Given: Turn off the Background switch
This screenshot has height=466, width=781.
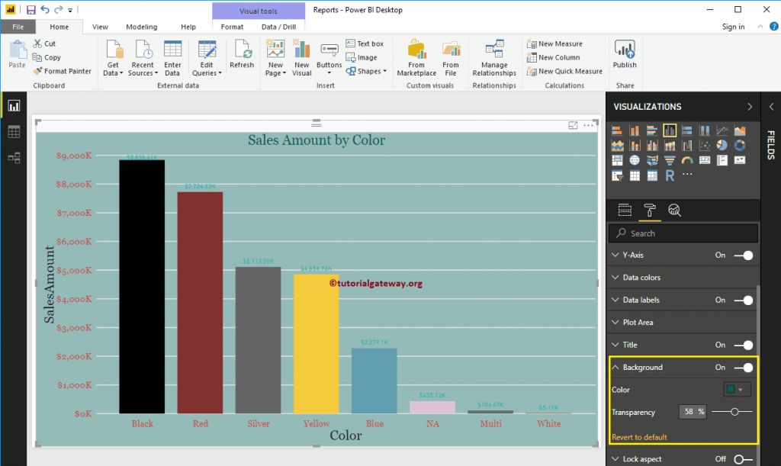Looking at the screenshot, I should [743, 367].
